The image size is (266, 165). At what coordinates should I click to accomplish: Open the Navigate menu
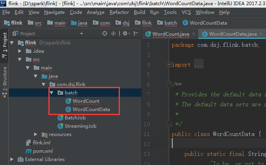coord(54,12)
